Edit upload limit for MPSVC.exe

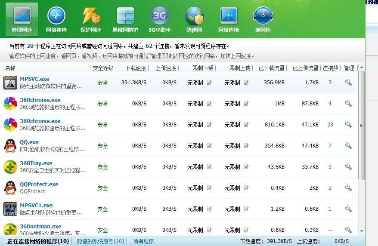pyautogui.click(x=246, y=83)
